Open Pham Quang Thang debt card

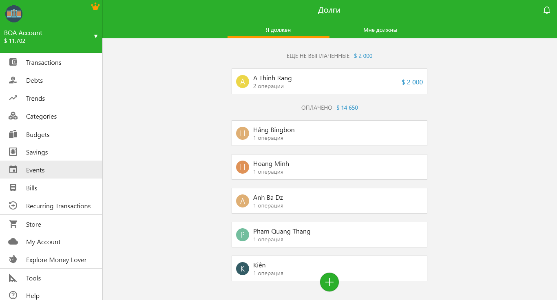click(x=329, y=235)
